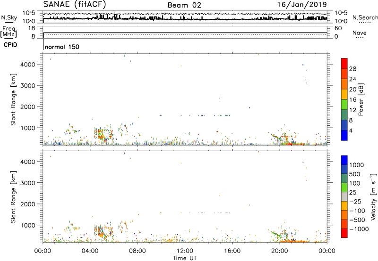Viewport: 378px width, 261px height.
Task: Click the "28" tick on power colorbar
Action: pos(352,69)
